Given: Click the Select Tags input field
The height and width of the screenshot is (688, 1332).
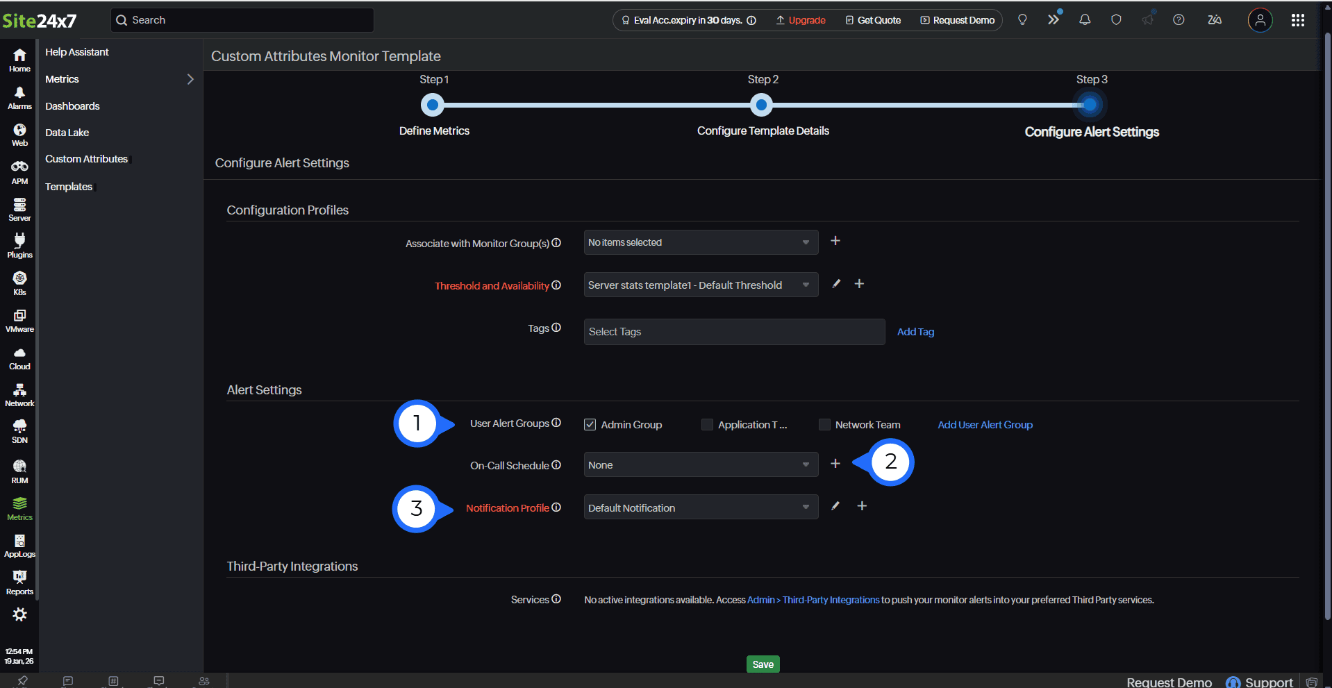Looking at the screenshot, I should (733, 332).
